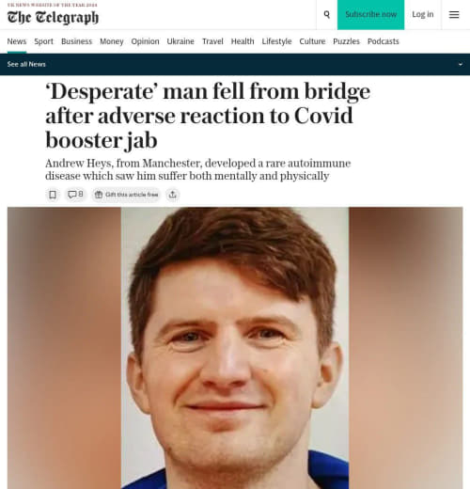Open the Podcasts section
Screen dimensions: 470x489
[x=384, y=41]
